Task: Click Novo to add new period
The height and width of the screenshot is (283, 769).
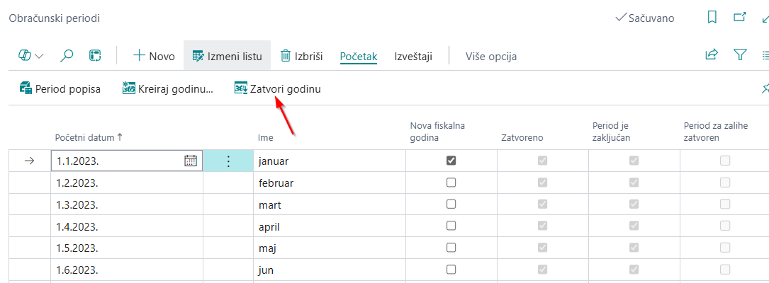Action: (x=154, y=57)
